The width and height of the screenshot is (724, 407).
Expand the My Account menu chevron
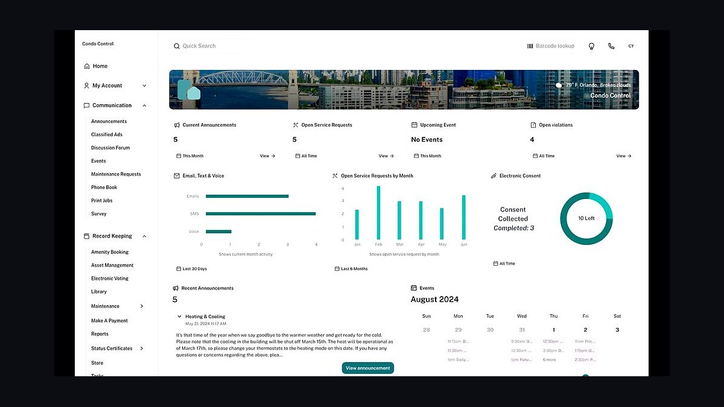click(144, 86)
